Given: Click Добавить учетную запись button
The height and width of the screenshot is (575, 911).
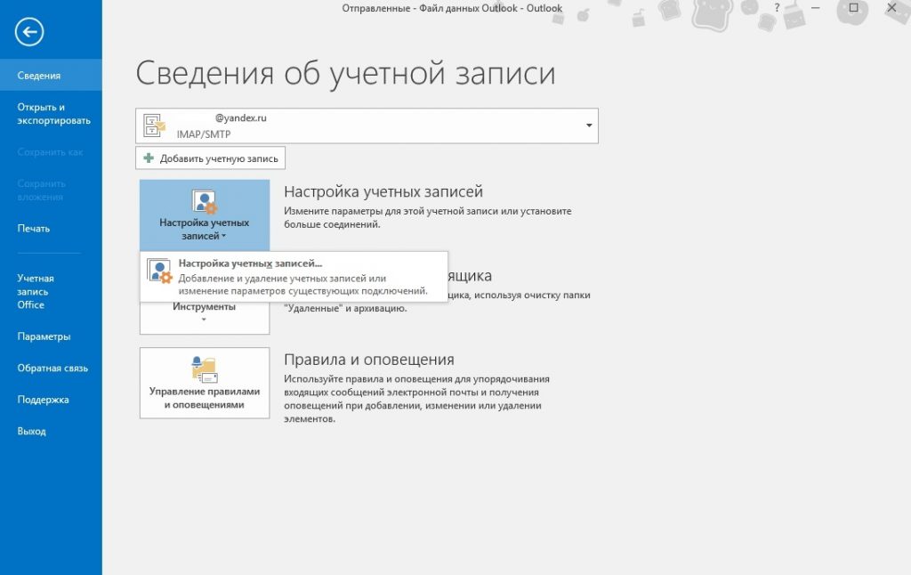Looking at the screenshot, I should coord(210,158).
